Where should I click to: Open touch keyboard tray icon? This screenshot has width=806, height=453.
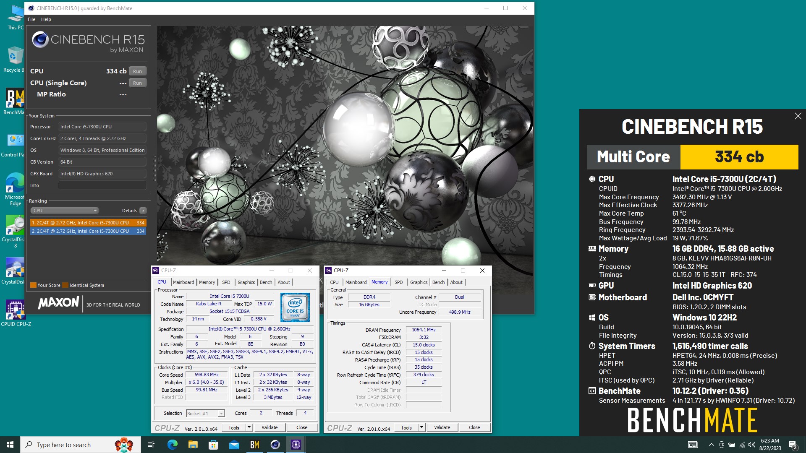(693, 445)
